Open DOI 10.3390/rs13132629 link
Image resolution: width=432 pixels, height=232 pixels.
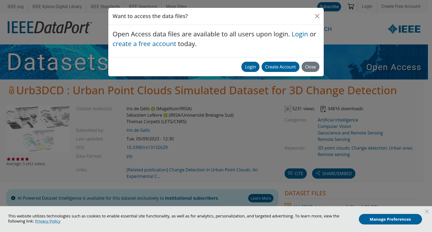[147, 147]
